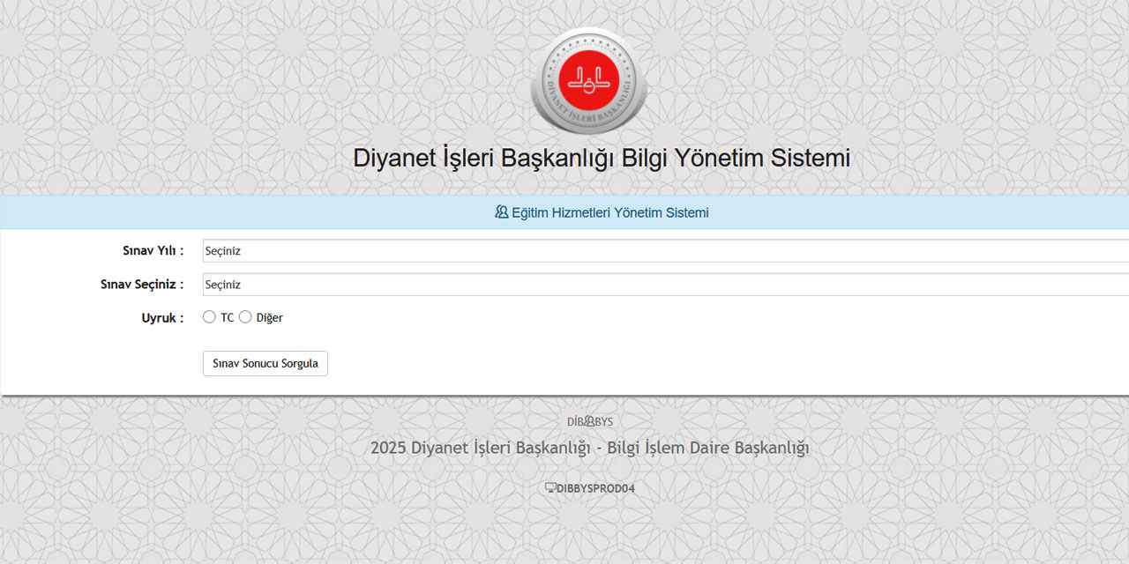1129x564 pixels.
Task: Click the TC option label text
Action: pyautogui.click(x=228, y=317)
